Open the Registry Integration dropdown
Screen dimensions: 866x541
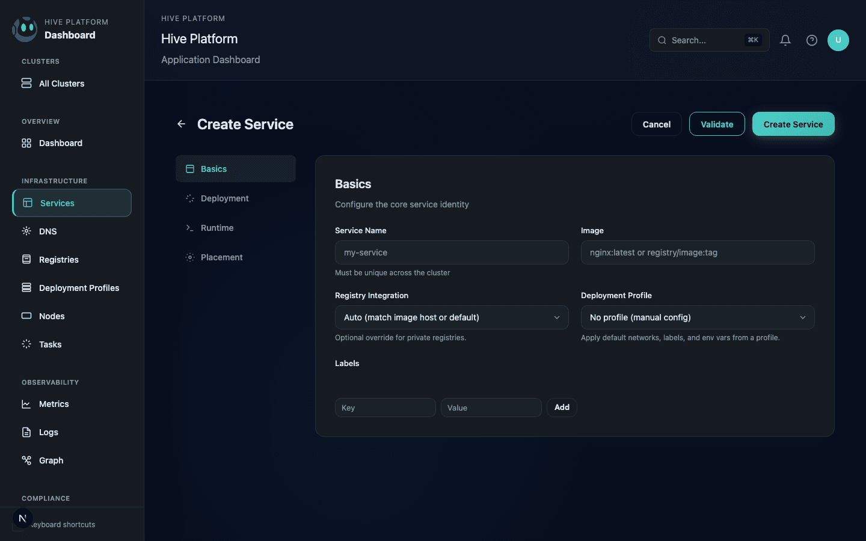(x=451, y=317)
